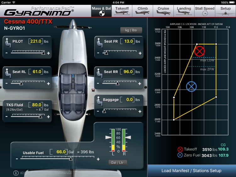The image size is (236, 177).
Task: Increase Usable Fuel with plus button
Action: pos(98,159)
